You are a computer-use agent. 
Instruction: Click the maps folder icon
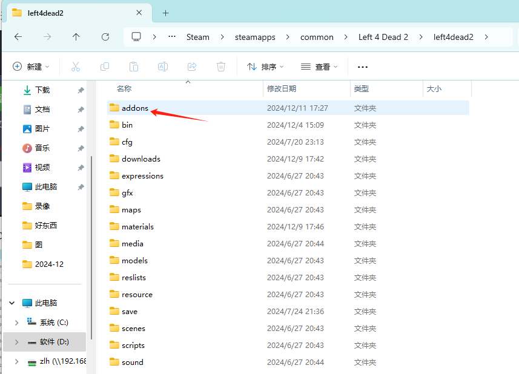(114, 209)
